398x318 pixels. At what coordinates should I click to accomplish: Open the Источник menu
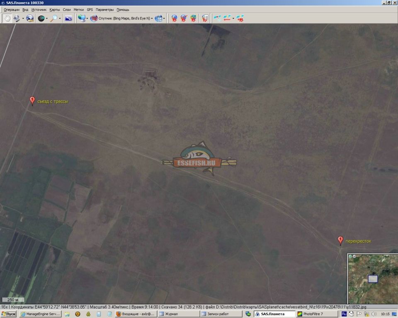39,10
